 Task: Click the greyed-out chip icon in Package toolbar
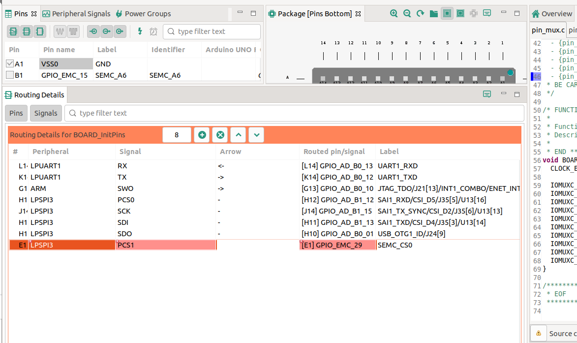(474, 14)
